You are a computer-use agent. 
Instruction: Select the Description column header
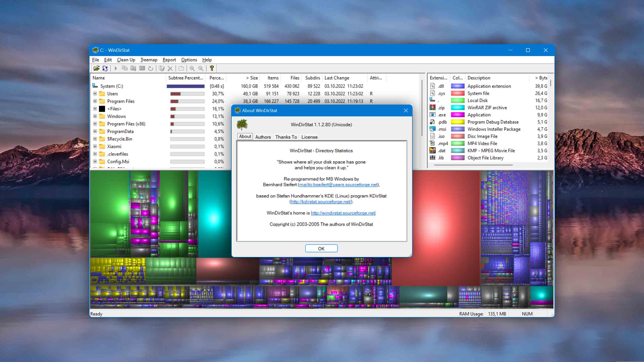497,78
